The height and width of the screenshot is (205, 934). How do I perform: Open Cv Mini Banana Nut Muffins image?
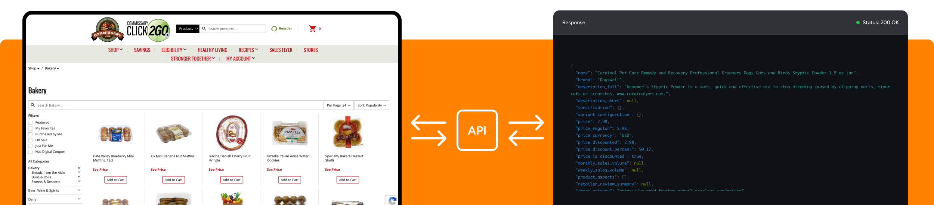click(174, 133)
